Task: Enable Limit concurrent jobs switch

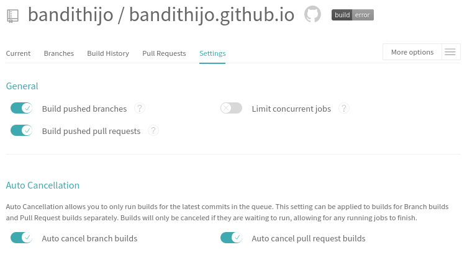Action: point(231,109)
